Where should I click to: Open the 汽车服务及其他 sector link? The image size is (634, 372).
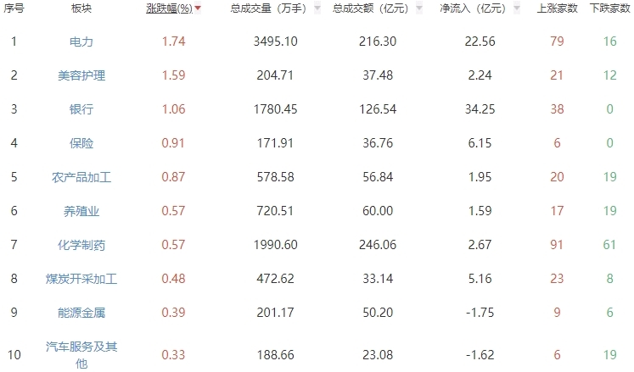(81, 354)
